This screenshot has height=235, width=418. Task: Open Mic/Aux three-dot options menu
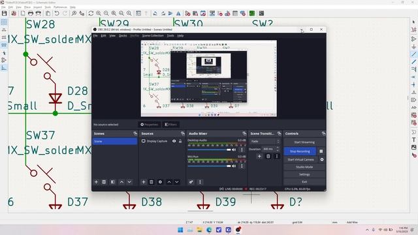(242, 166)
